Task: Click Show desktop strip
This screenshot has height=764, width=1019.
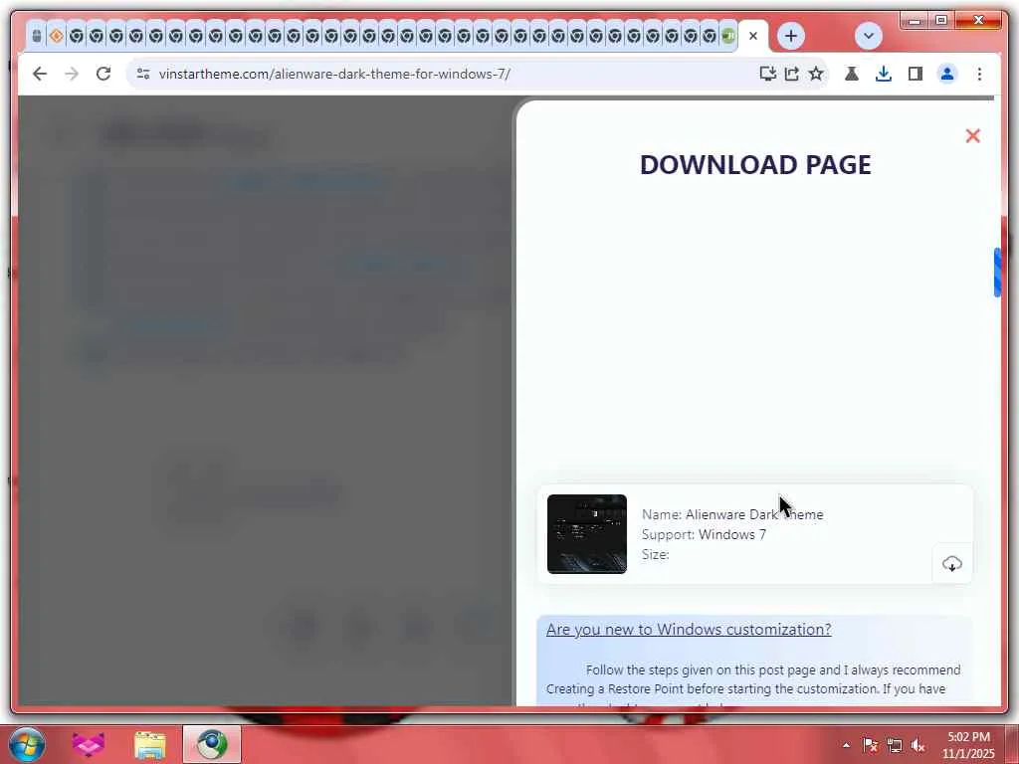Action: click(x=1012, y=744)
